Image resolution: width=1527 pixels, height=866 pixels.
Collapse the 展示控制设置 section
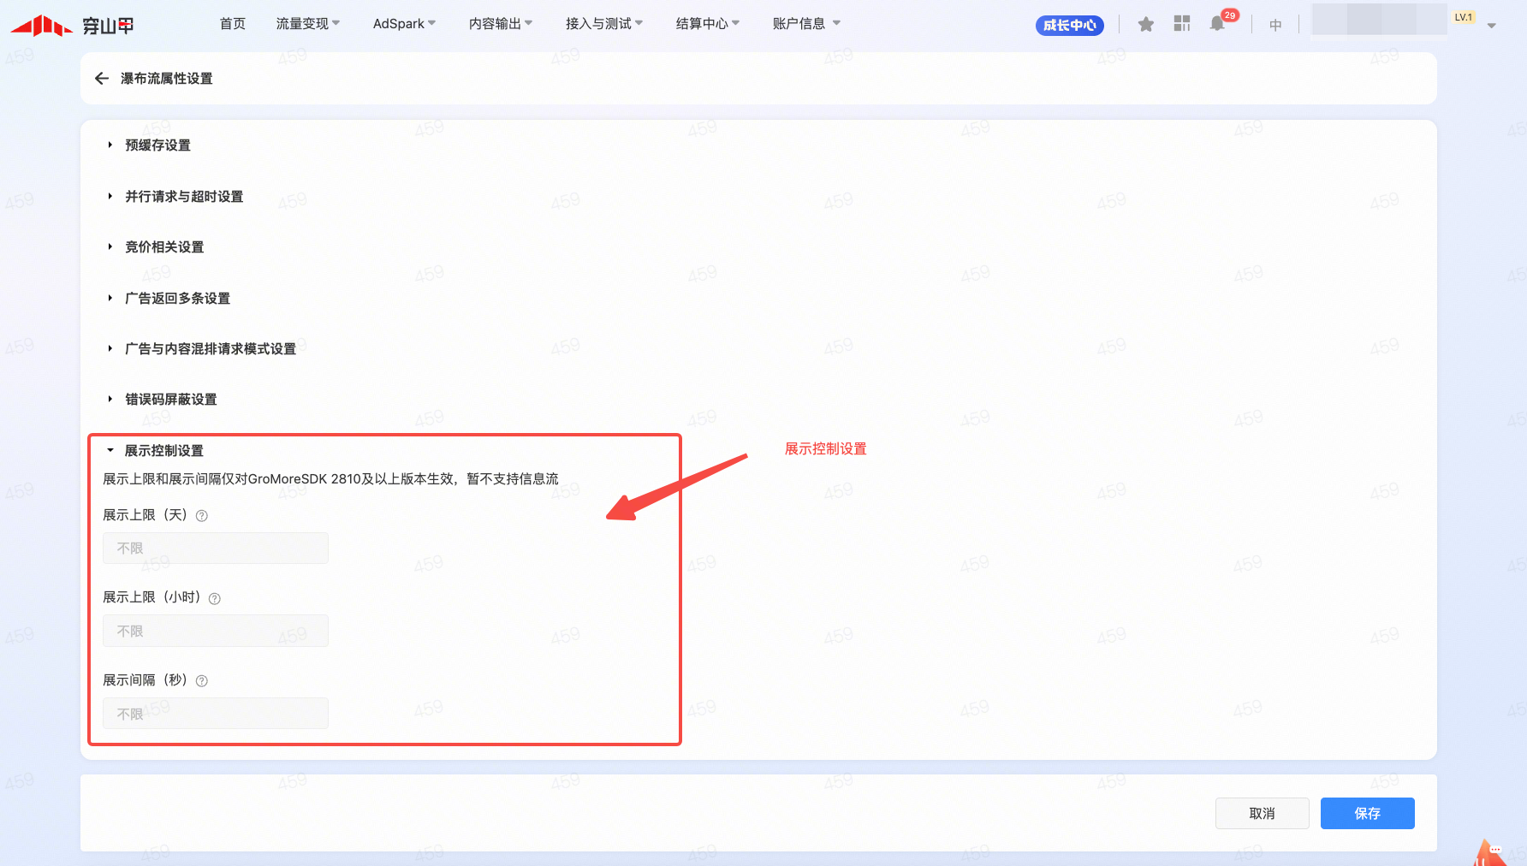(x=163, y=451)
